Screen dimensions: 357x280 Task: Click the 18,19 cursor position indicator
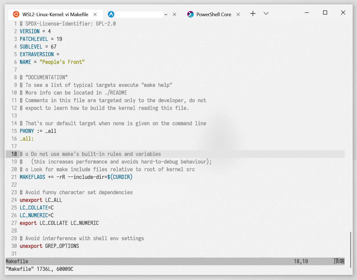pyautogui.click(x=301, y=261)
